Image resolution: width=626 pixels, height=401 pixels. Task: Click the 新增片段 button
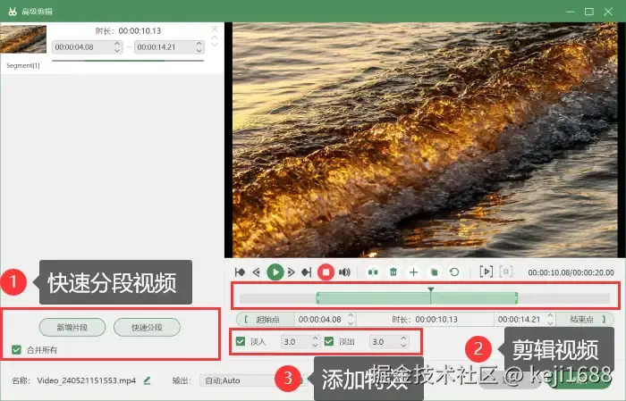(72, 328)
